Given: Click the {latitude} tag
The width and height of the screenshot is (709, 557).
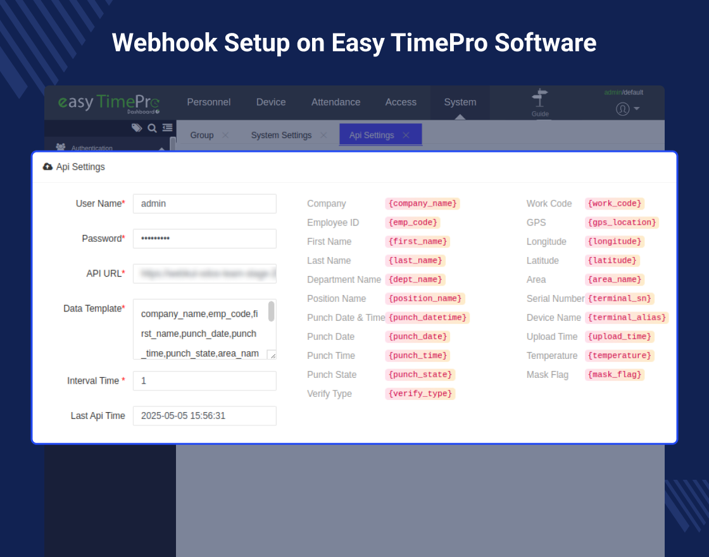Looking at the screenshot, I should [612, 260].
